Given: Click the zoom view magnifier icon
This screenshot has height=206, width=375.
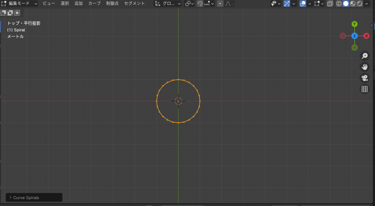Looking at the screenshot, I should click(x=364, y=56).
